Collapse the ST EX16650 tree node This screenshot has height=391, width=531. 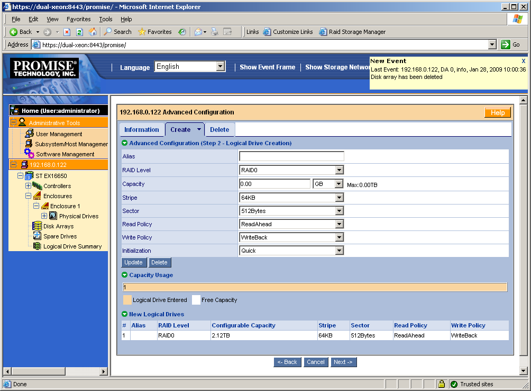pyautogui.click(x=20, y=176)
